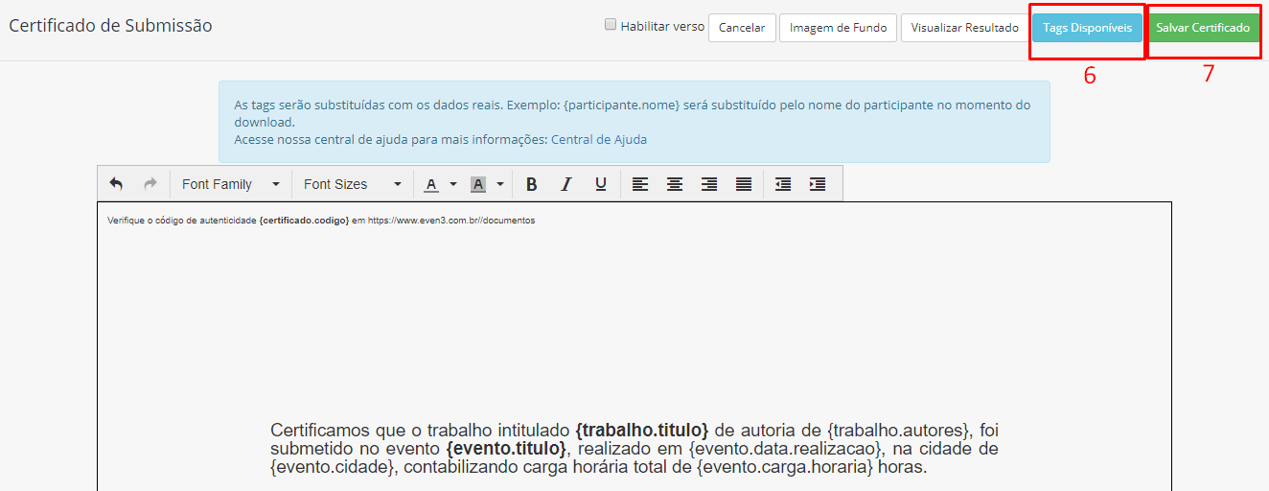Justify the text

[744, 184]
